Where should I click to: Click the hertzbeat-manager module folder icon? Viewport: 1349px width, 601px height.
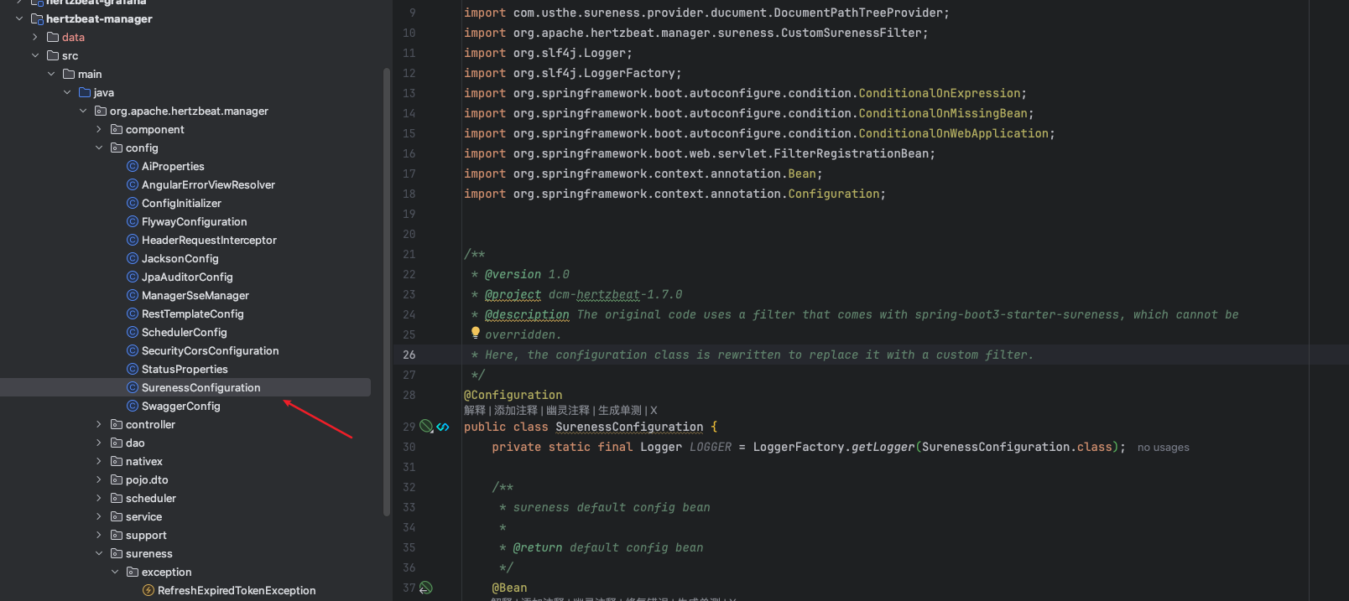[x=37, y=18]
